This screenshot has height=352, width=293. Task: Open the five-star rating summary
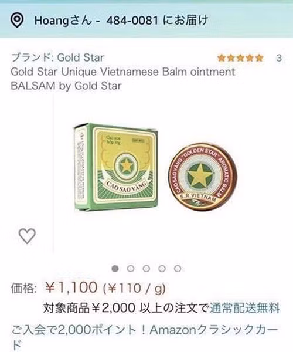240,58
